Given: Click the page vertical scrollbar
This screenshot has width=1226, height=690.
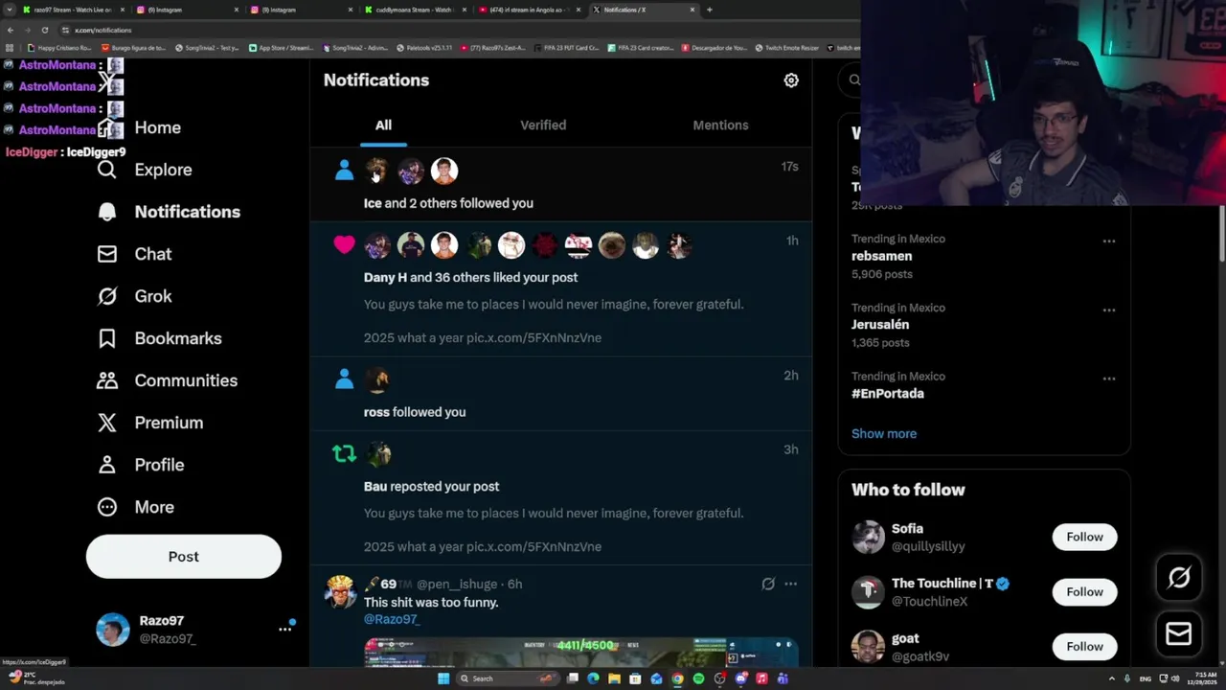Looking at the screenshot, I should pyautogui.click(x=1221, y=233).
